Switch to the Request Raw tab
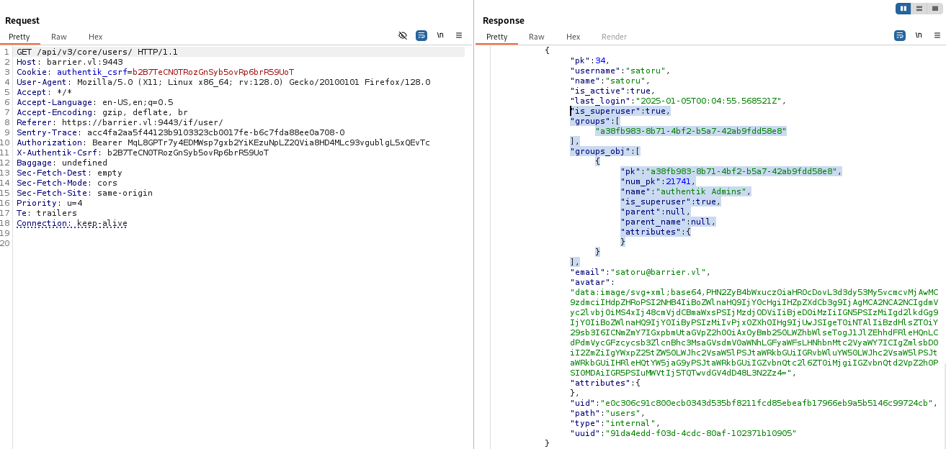The height and width of the screenshot is (449, 946). [59, 37]
